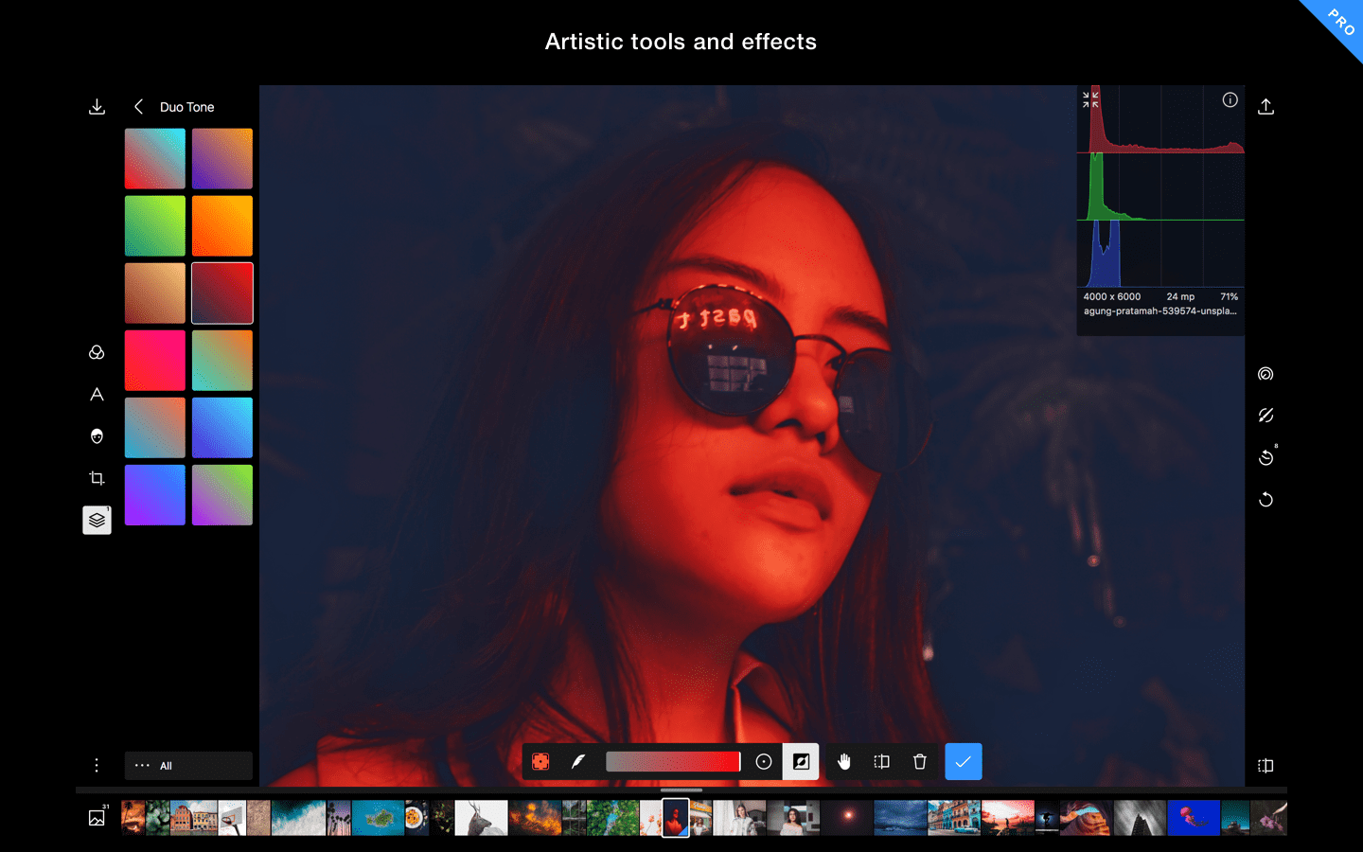
Task: Toggle the duotone invert mask button
Action: click(801, 761)
